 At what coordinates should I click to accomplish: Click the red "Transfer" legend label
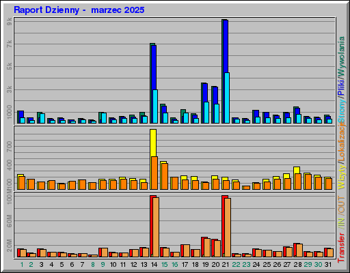(x=342, y=247)
